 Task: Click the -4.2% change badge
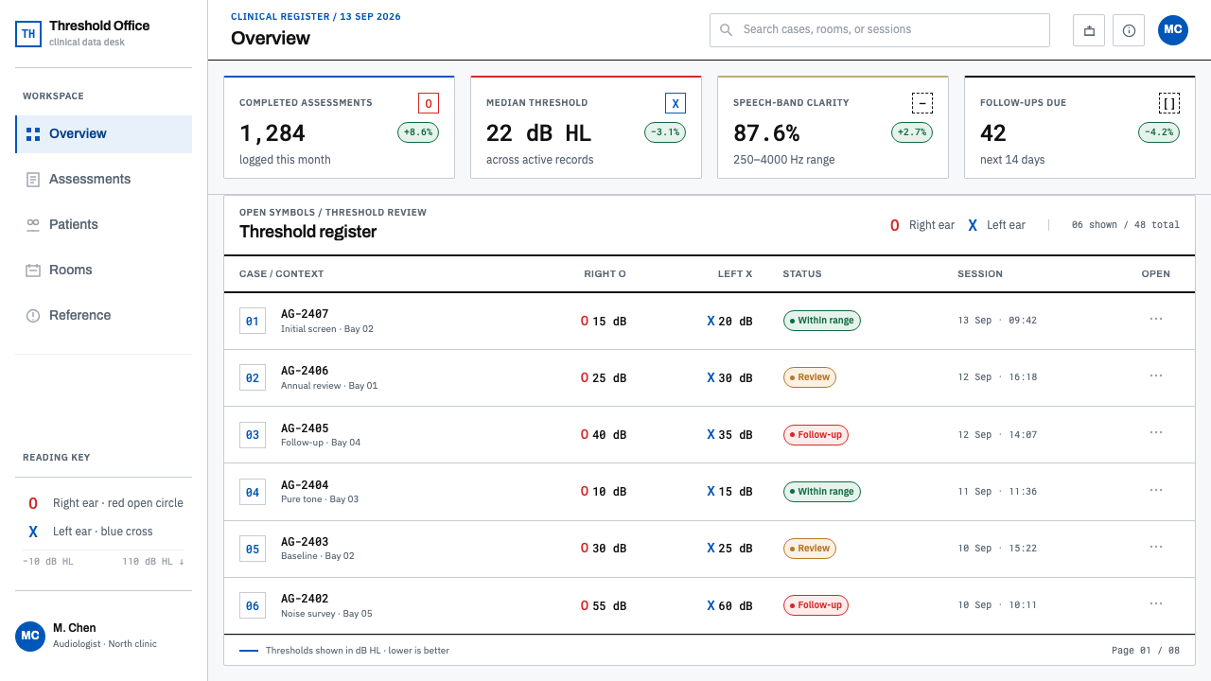pyautogui.click(x=1159, y=132)
